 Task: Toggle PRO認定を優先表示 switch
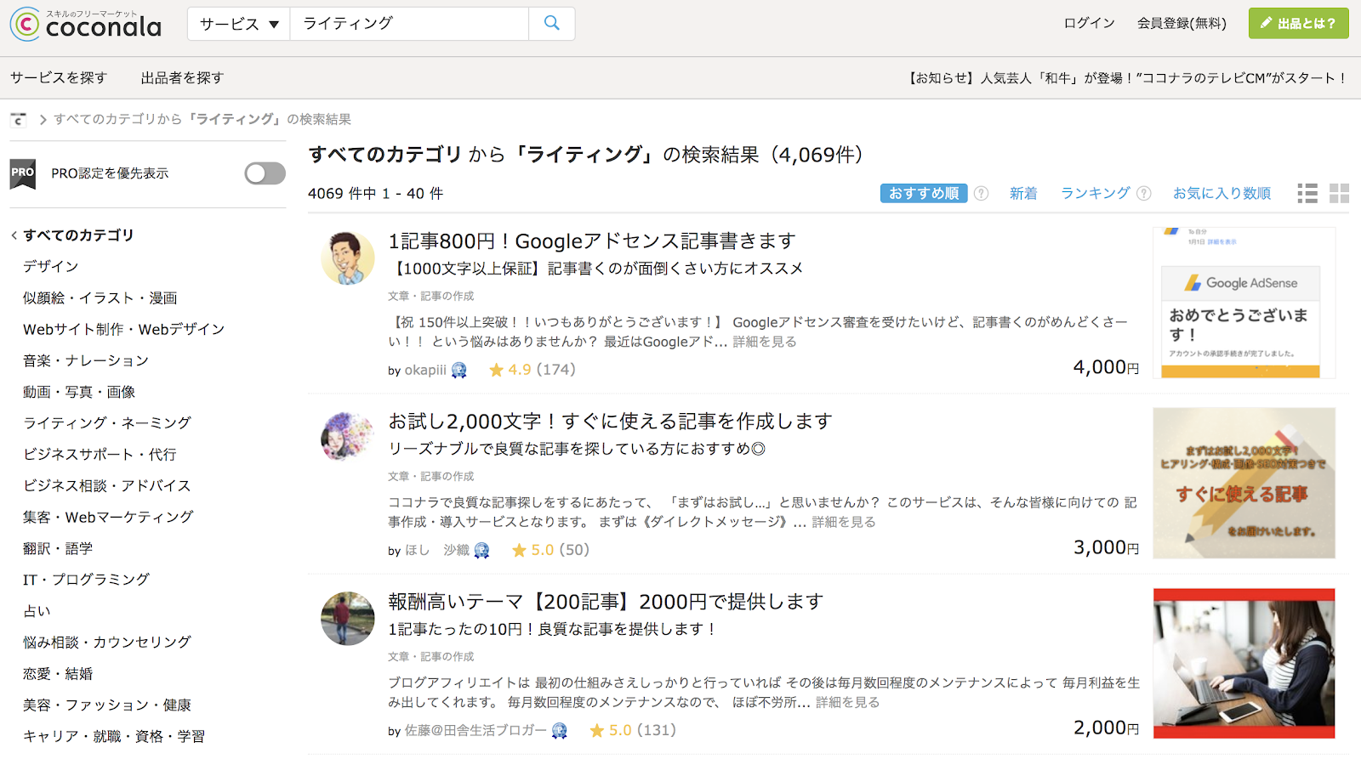point(265,173)
